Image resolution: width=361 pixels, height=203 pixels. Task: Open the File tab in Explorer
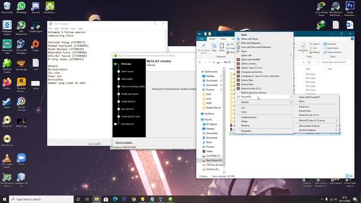coord(202,39)
